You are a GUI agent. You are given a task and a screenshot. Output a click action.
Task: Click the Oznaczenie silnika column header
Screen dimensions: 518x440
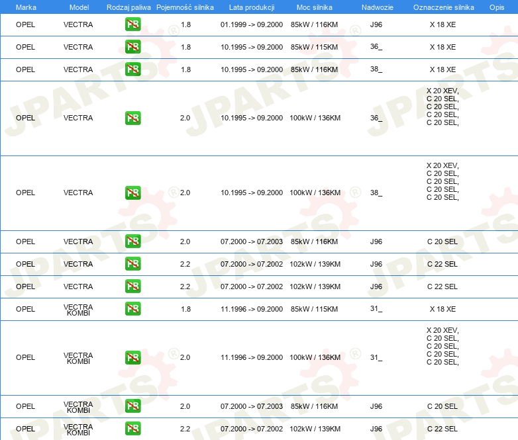point(442,7)
